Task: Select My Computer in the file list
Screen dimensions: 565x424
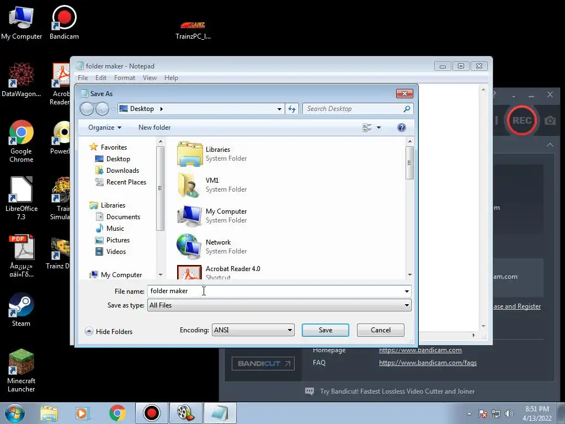Action: point(212,216)
